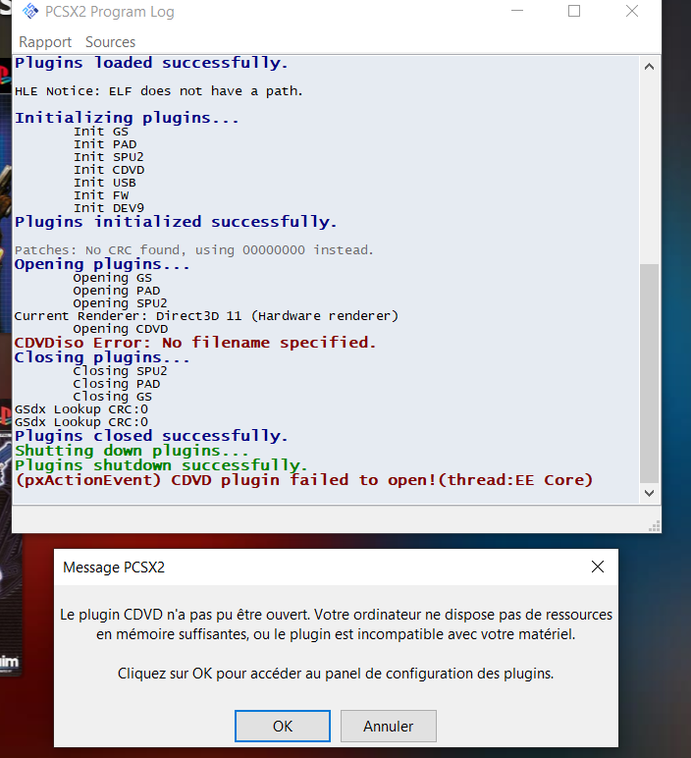Confirm the message with OK button
Screen dimensions: 691x758
click(x=283, y=726)
